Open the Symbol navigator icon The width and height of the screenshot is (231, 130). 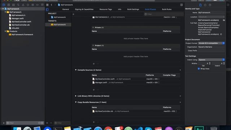tap(13, 5)
